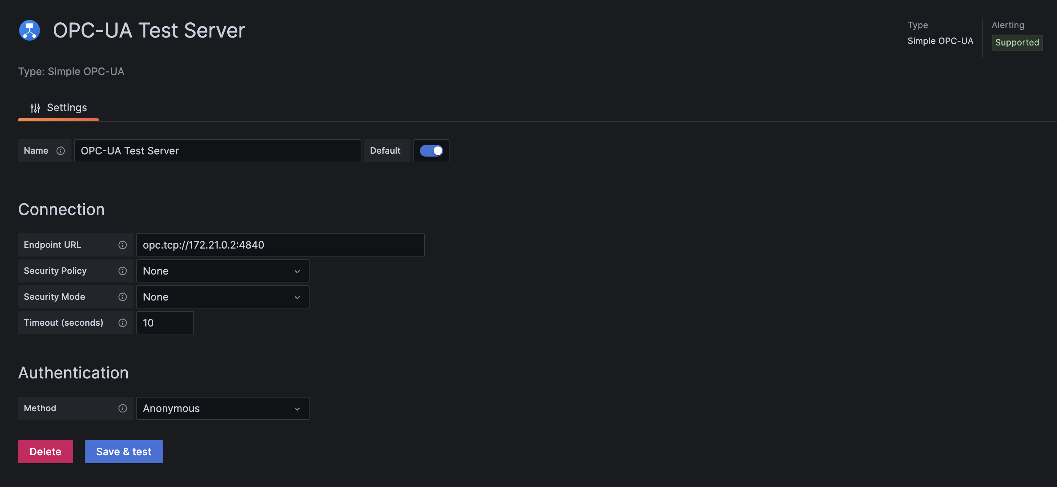The image size is (1057, 487).
Task: Open the Security Policy info icon
Action: tap(122, 271)
